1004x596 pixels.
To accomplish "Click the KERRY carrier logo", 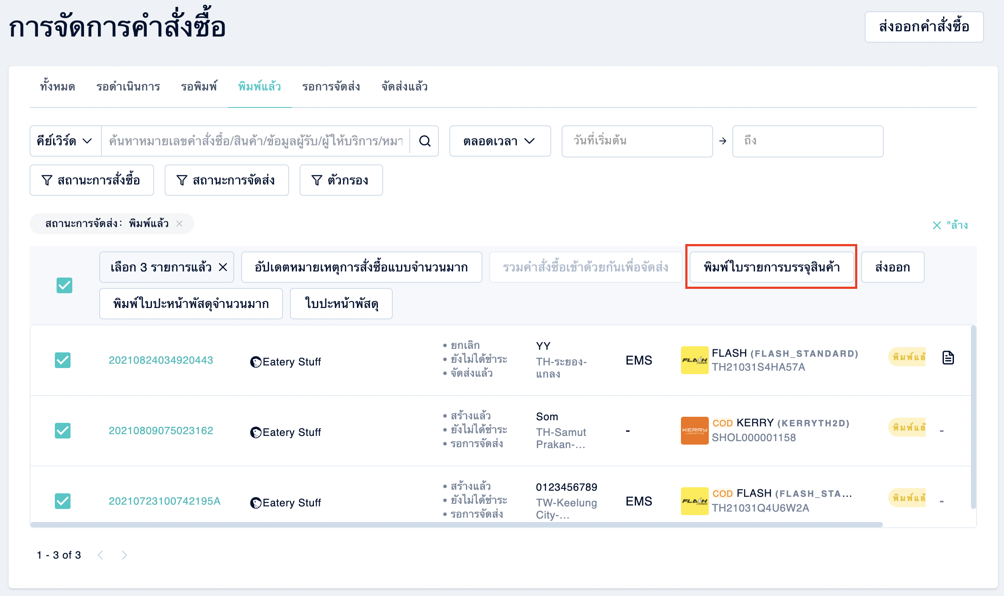I will point(694,431).
